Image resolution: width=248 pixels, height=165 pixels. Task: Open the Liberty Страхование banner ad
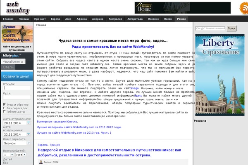[x=220, y=75]
